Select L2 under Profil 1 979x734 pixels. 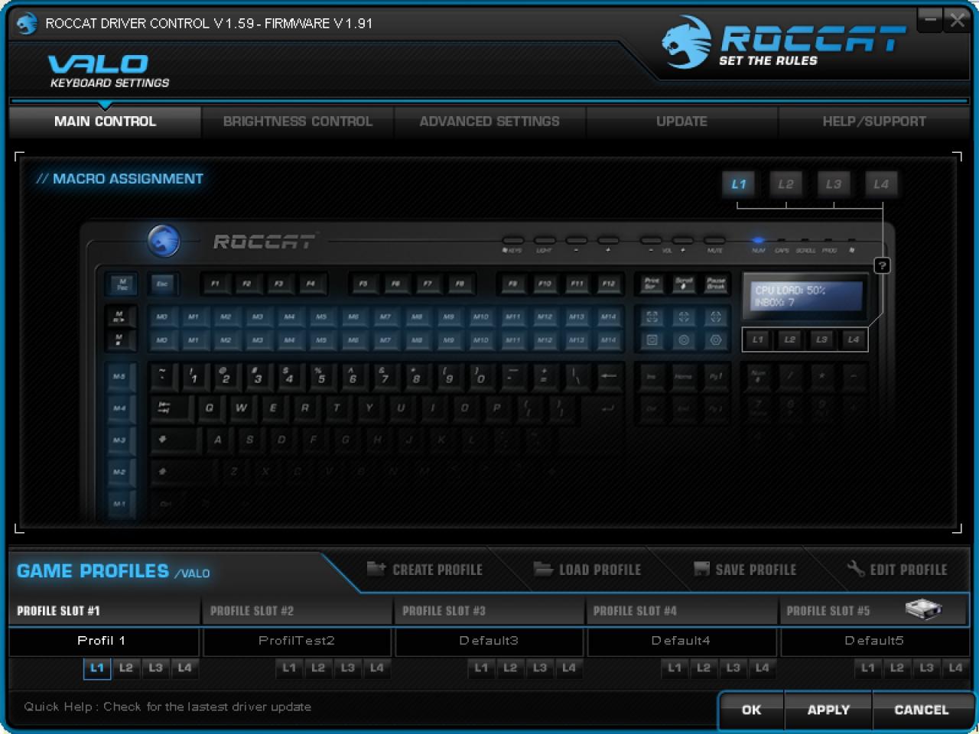[x=126, y=668]
